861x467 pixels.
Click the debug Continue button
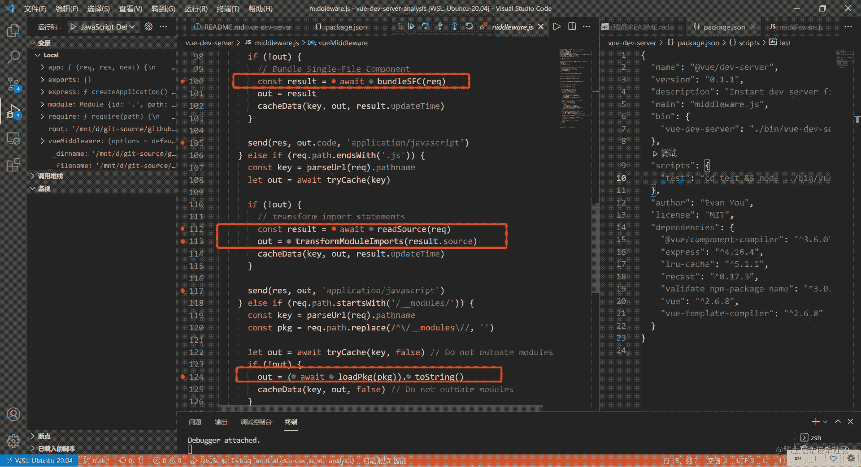click(x=411, y=26)
